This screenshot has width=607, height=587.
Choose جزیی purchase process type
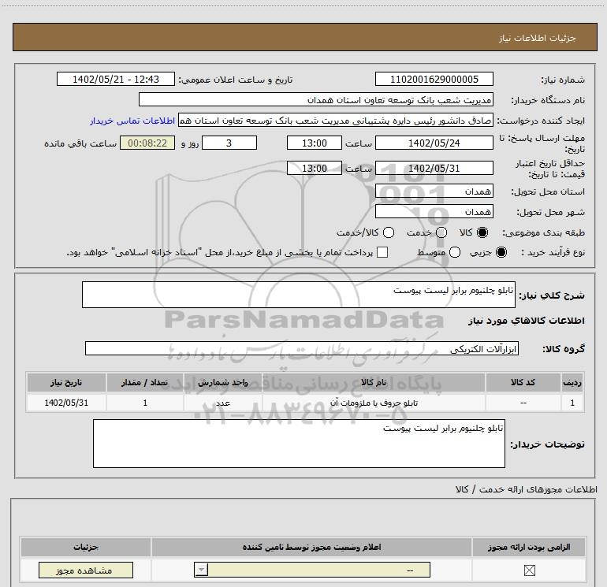[501, 252]
